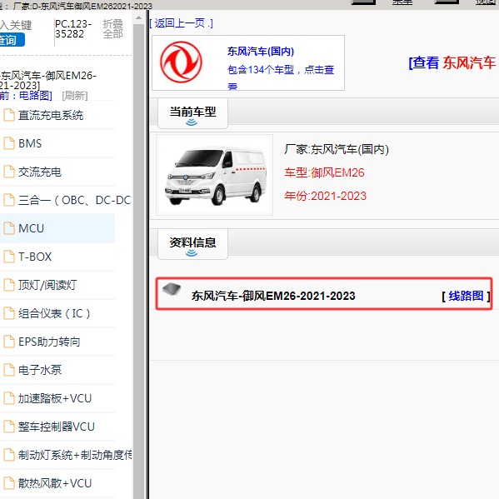Click the document icon beside 直流充电系统

pos(9,115)
